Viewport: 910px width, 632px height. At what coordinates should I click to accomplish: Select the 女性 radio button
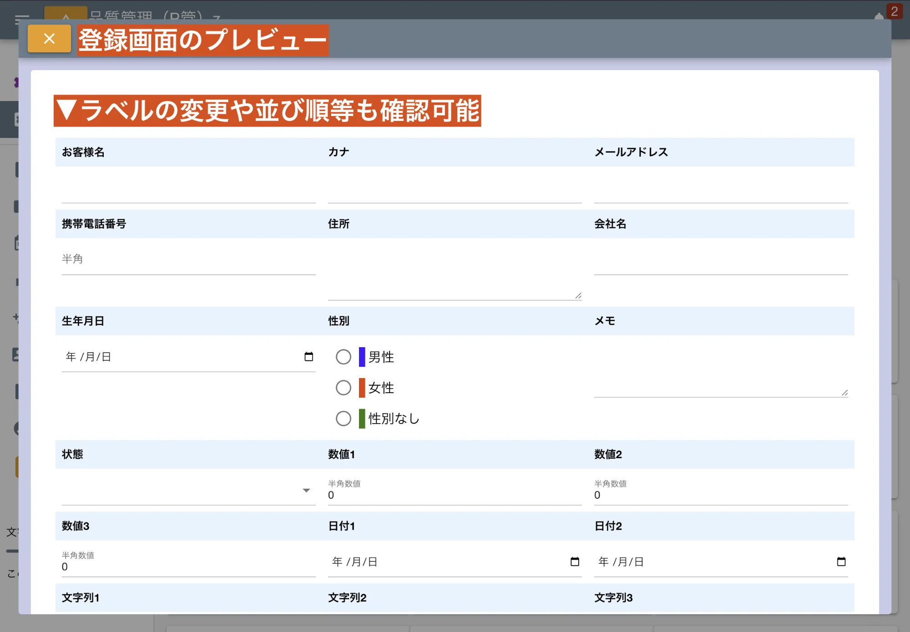click(x=344, y=388)
